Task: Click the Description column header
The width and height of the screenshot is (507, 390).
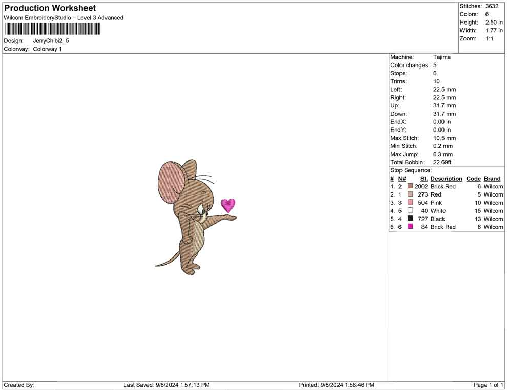Action: 447,178
